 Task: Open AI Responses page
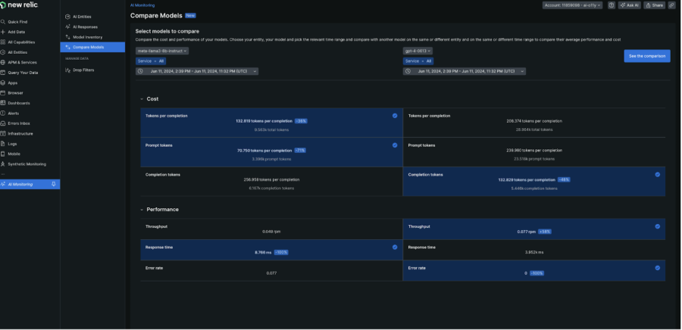coord(85,26)
